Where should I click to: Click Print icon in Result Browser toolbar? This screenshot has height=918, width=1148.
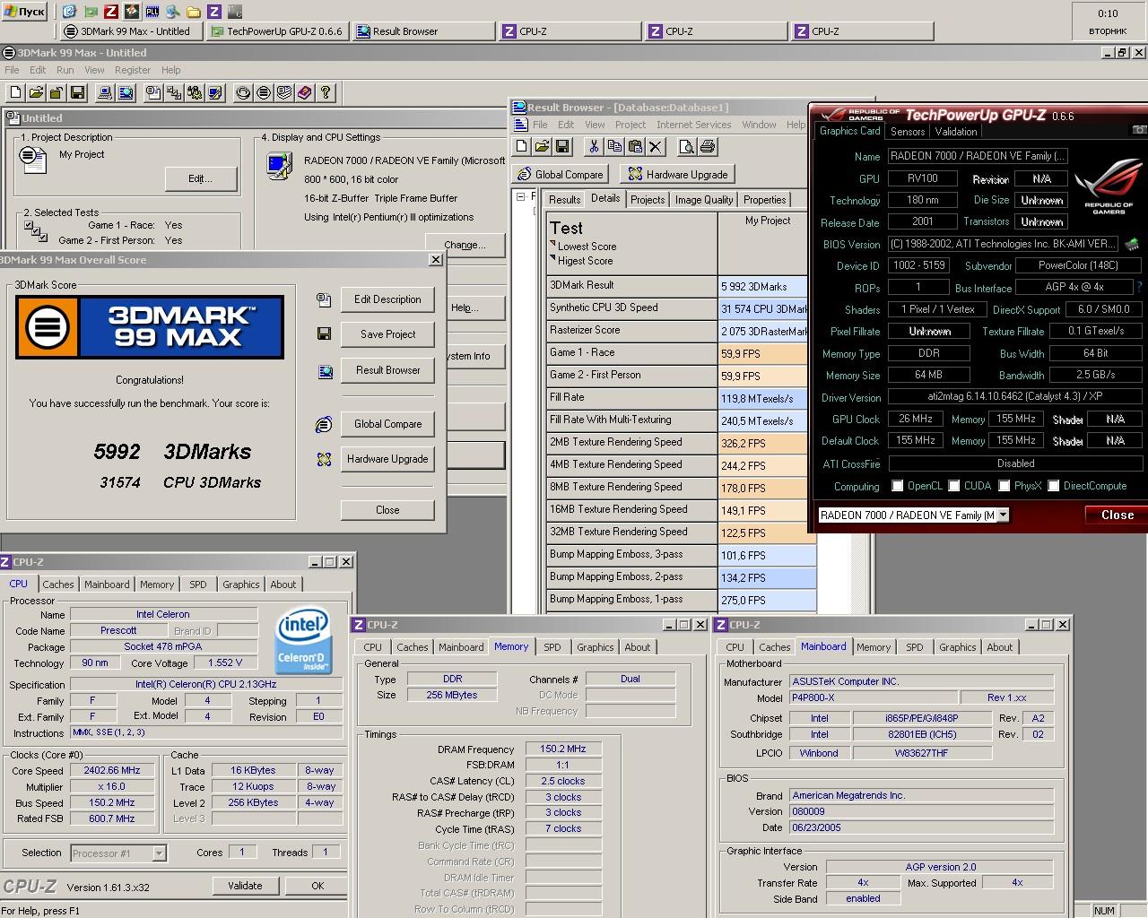tap(708, 147)
